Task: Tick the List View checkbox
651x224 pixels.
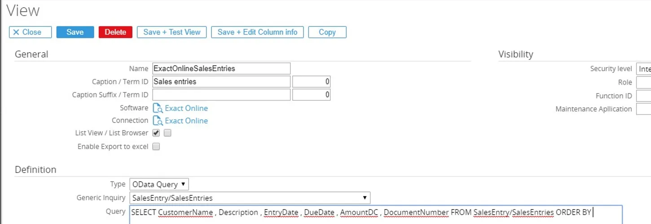Action: pos(156,133)
